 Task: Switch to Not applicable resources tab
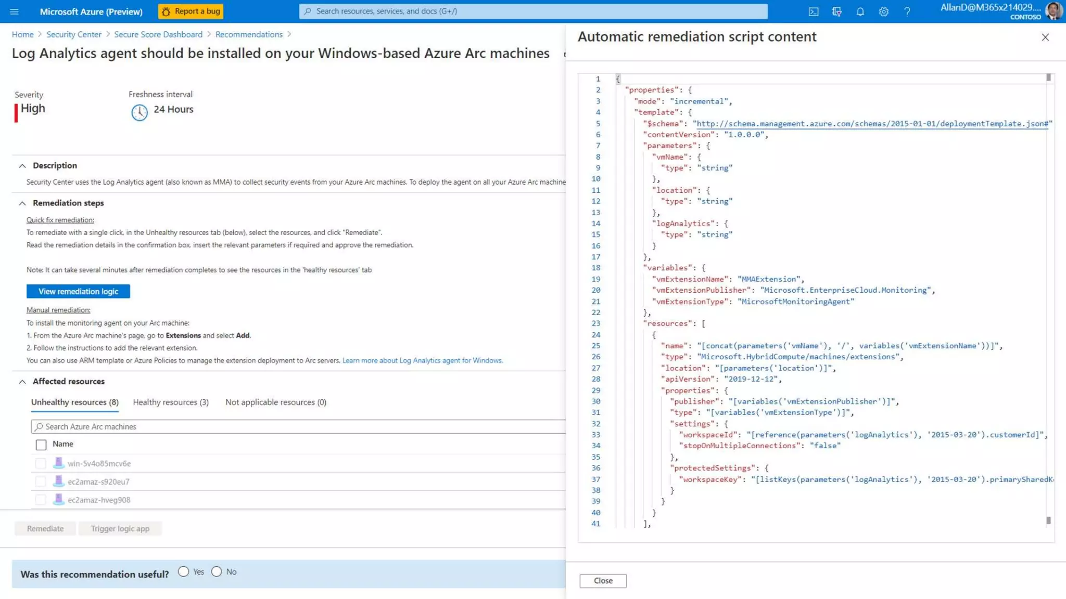[x=275, y=402]
